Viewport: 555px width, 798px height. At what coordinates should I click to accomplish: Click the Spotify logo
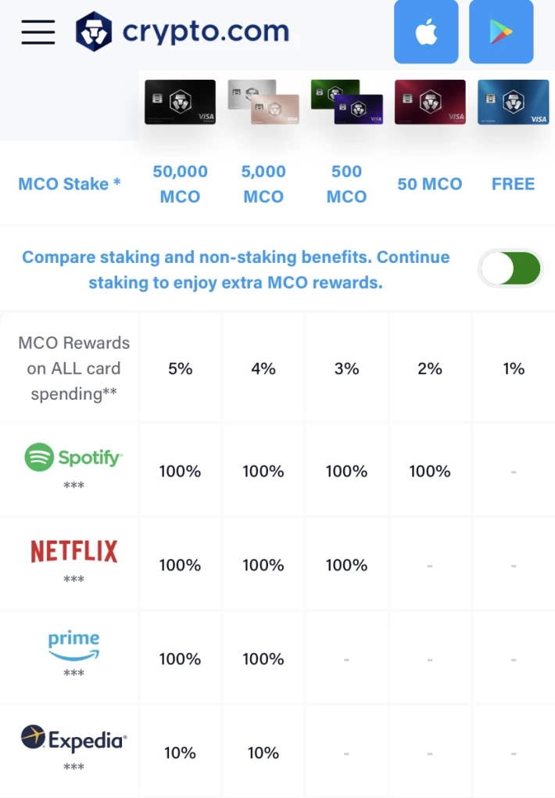pos(73,457)
